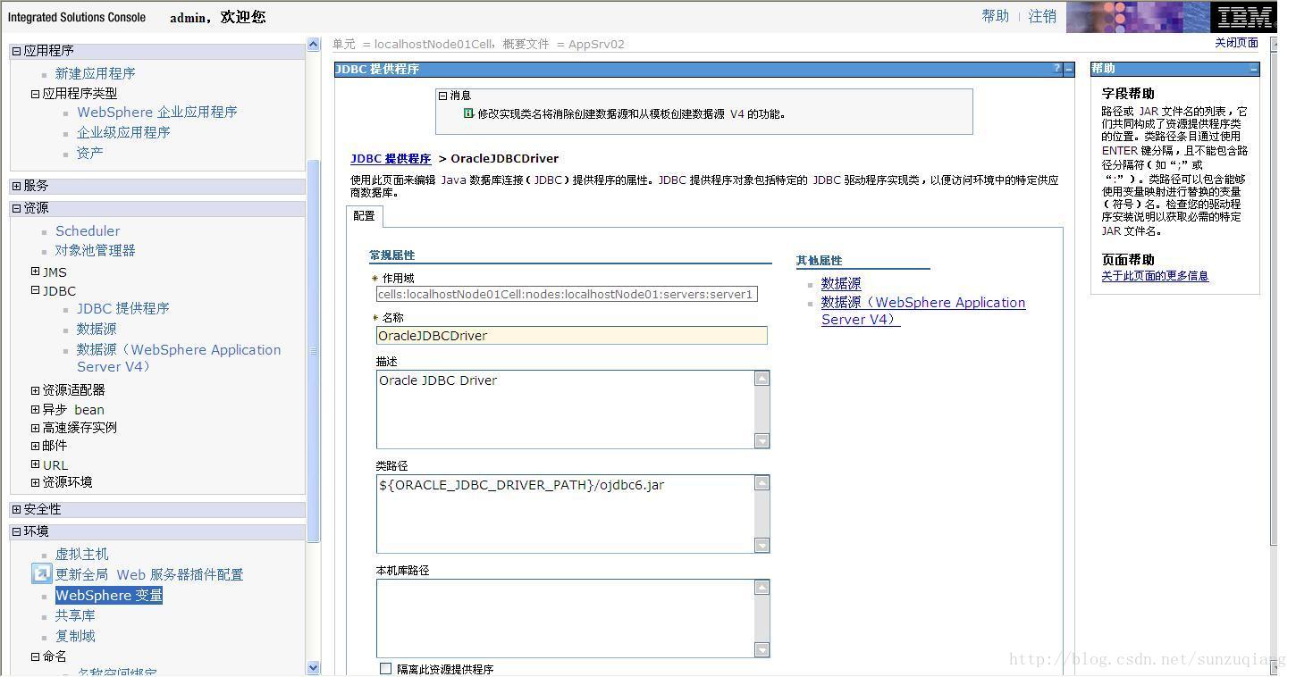Collapse the 应用程序 section
The image size is (1296, 677).
pyautogui.click(x=16, y=51)
